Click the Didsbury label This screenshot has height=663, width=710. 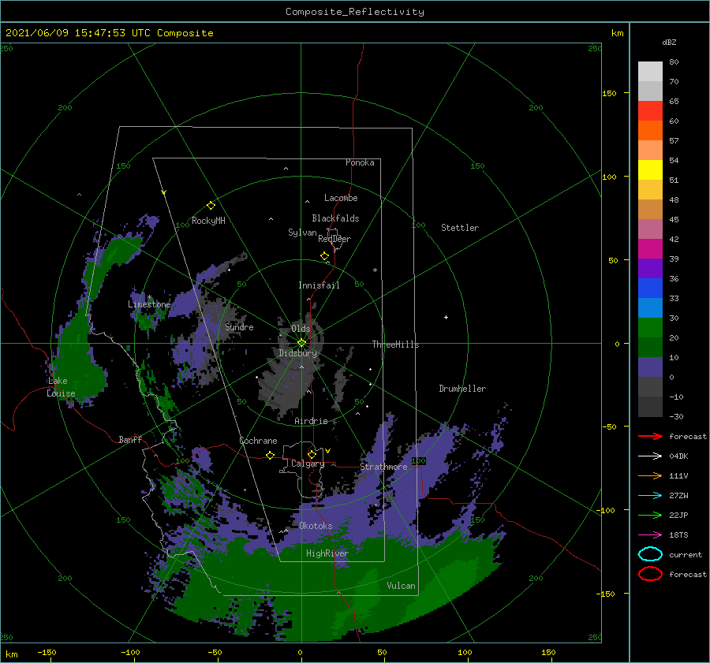[x=298, y=353]
